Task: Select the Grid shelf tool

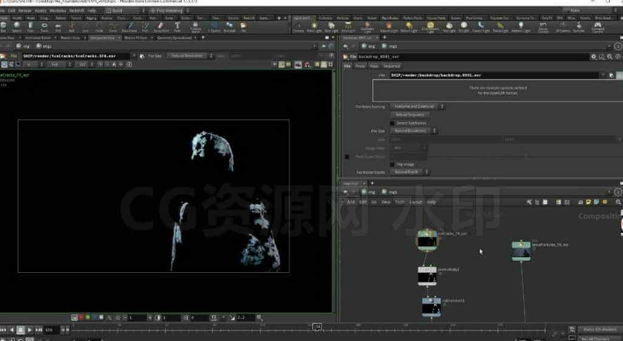Action: tap(58, 27)
